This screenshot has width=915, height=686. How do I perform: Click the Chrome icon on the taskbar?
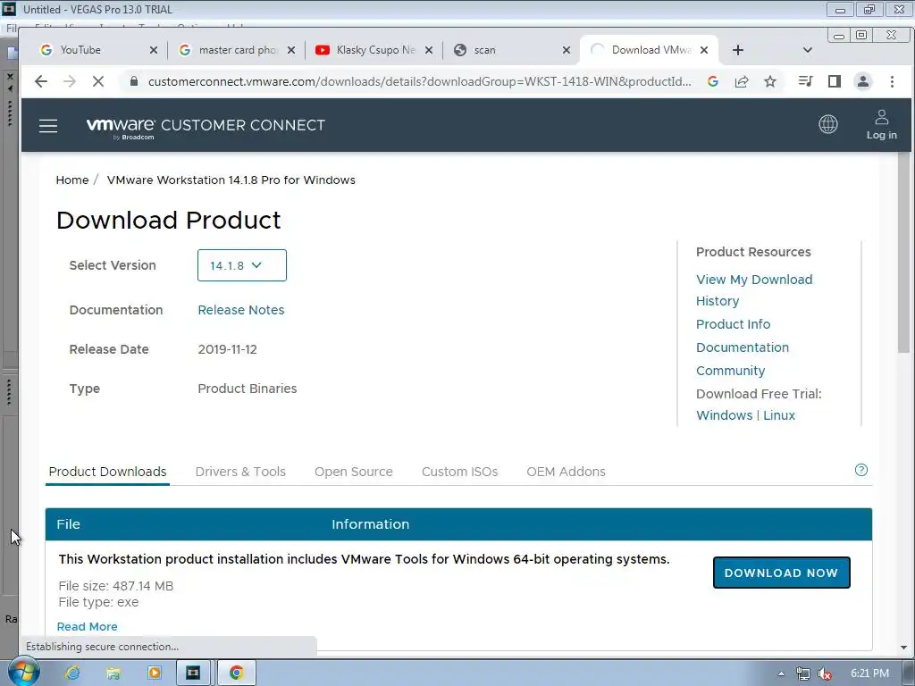236,673
